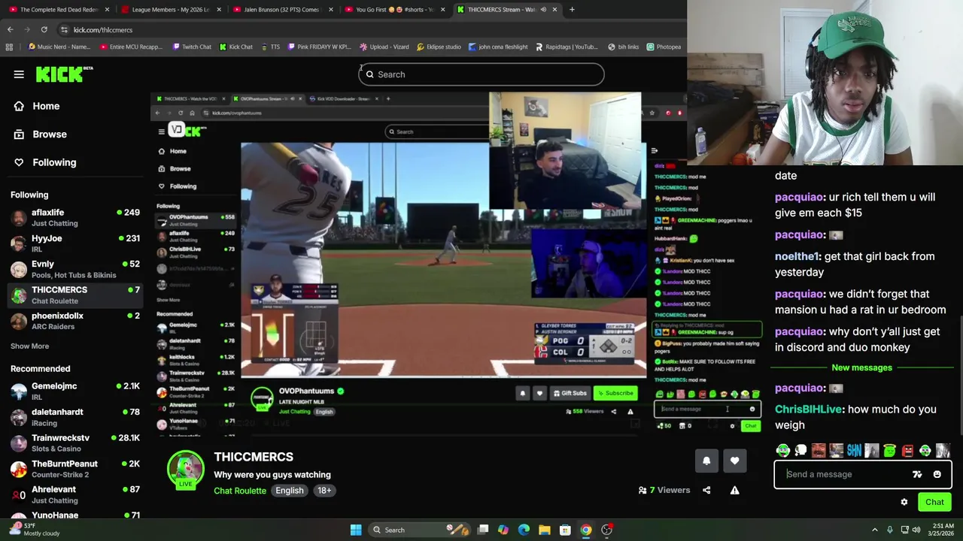
Task: Open the Chat Roulette category link
Action: [240, 491]
